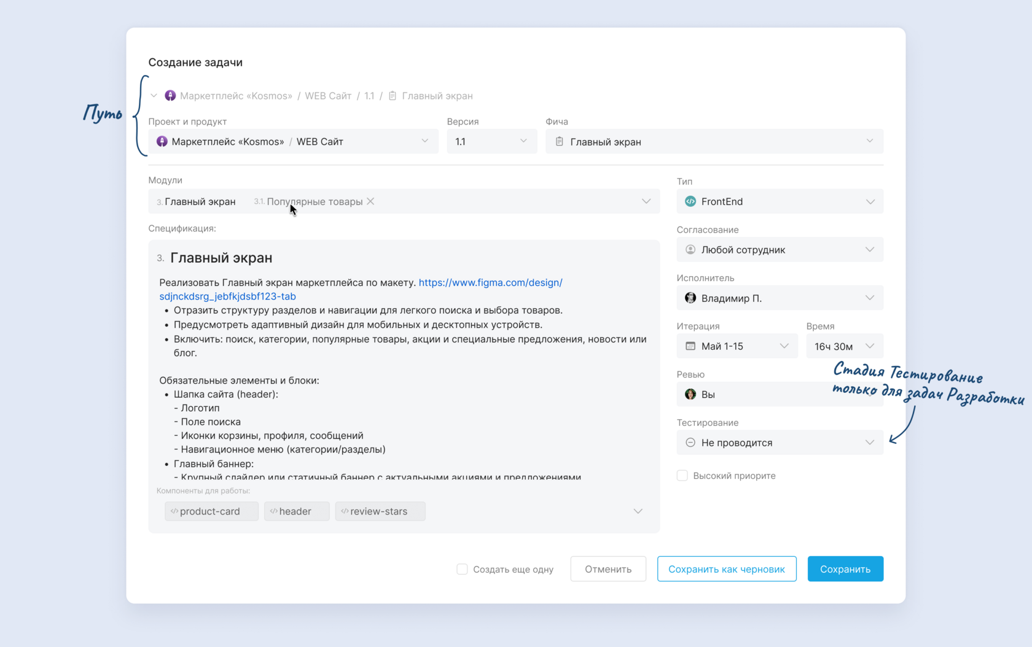This screenshot has width=1032, height=647.
Task: Expand the components for work list
Action: click(638, 511)
